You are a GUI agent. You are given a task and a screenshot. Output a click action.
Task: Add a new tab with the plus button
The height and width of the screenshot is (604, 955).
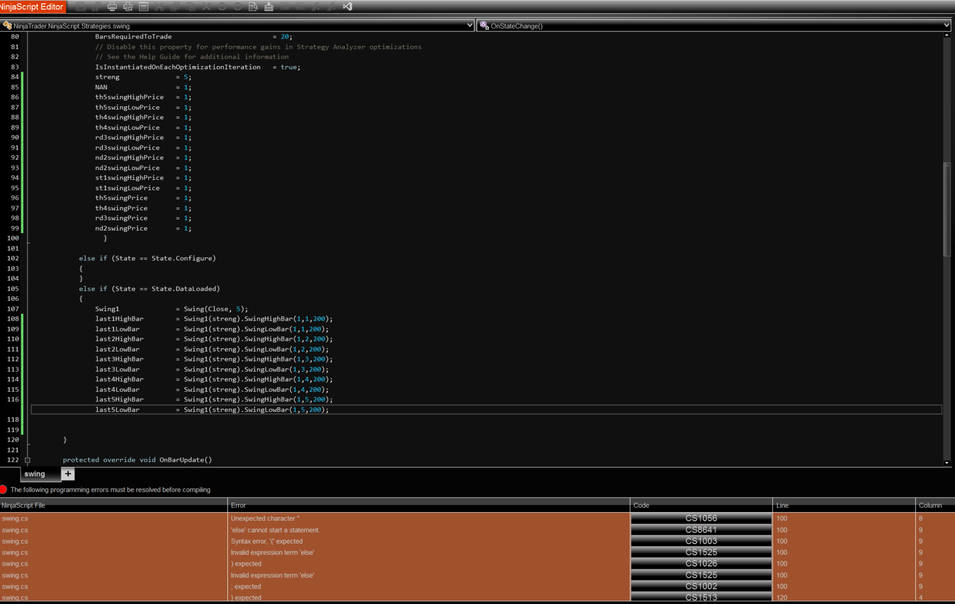68,474
